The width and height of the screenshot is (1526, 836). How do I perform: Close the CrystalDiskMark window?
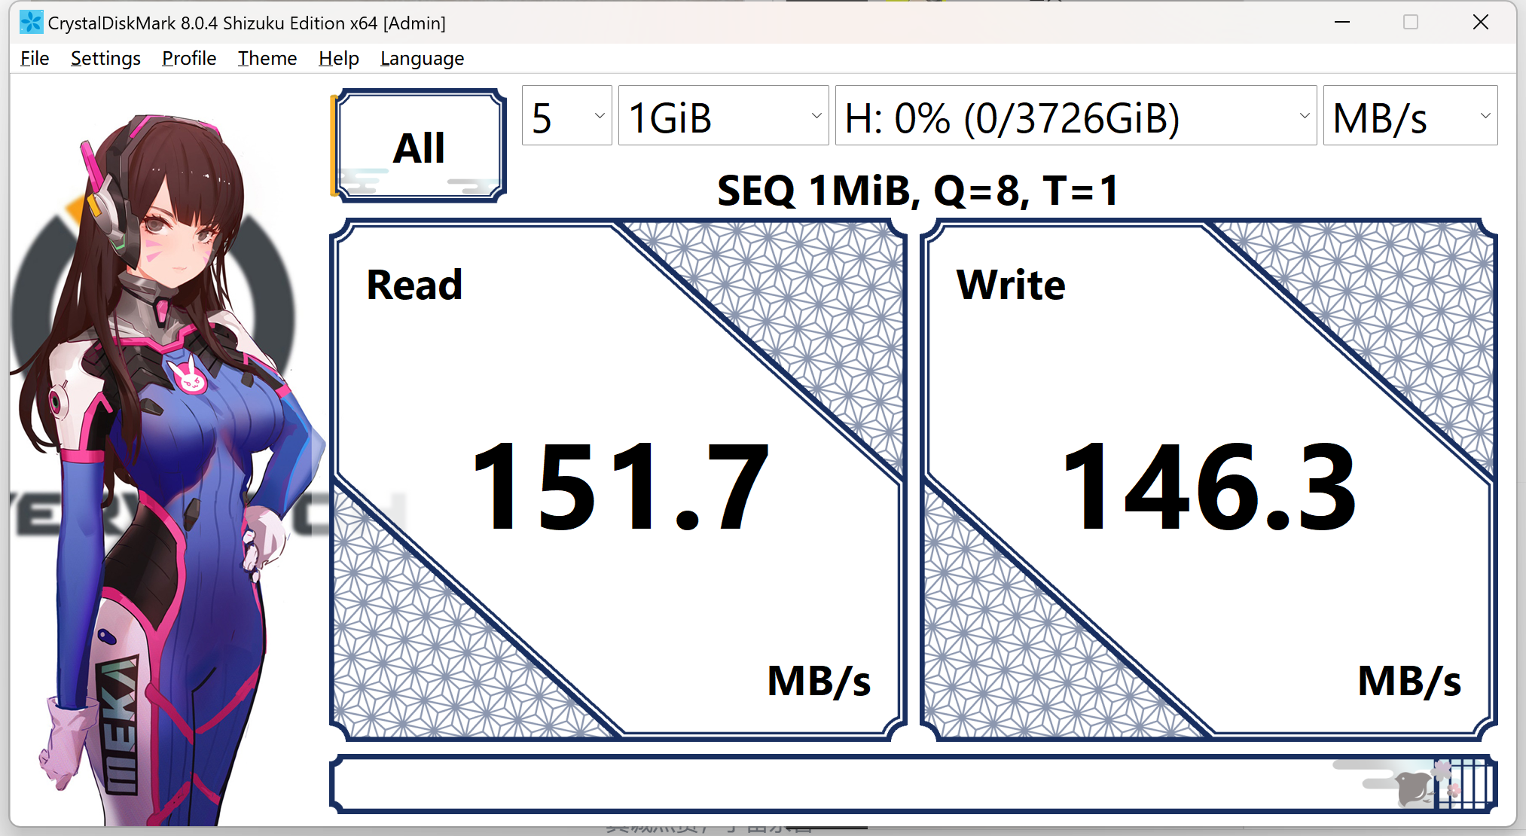[x=1480, y=23]
